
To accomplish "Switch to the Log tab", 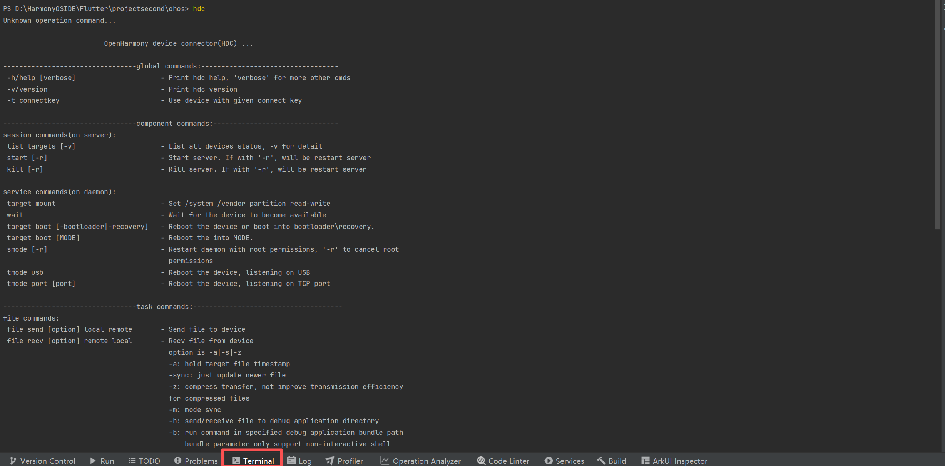I will point(299,461).
